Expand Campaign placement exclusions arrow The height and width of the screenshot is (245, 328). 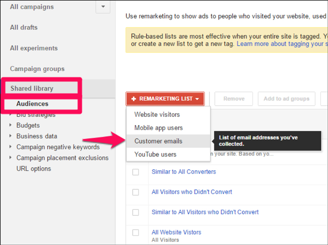11,158
